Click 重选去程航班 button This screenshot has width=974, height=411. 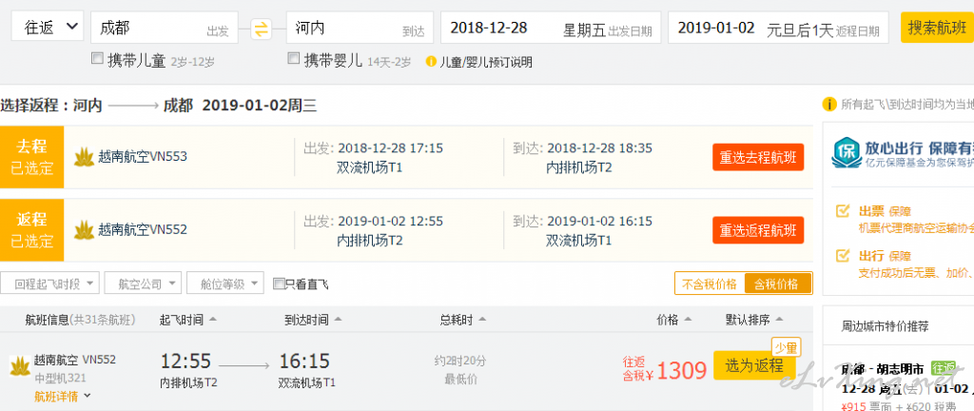click(x=758, y=157)
